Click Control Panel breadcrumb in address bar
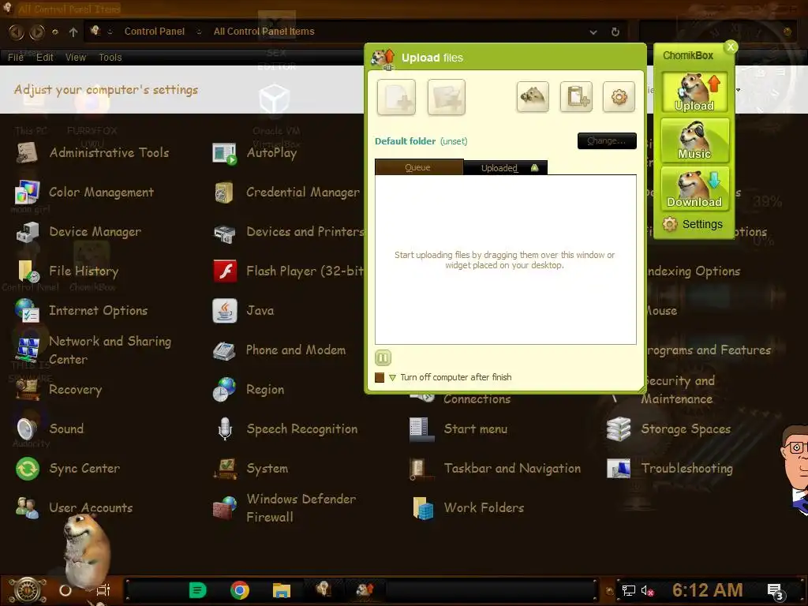Image resolution: width=808 pixels, height=606 pixels. 154,32
